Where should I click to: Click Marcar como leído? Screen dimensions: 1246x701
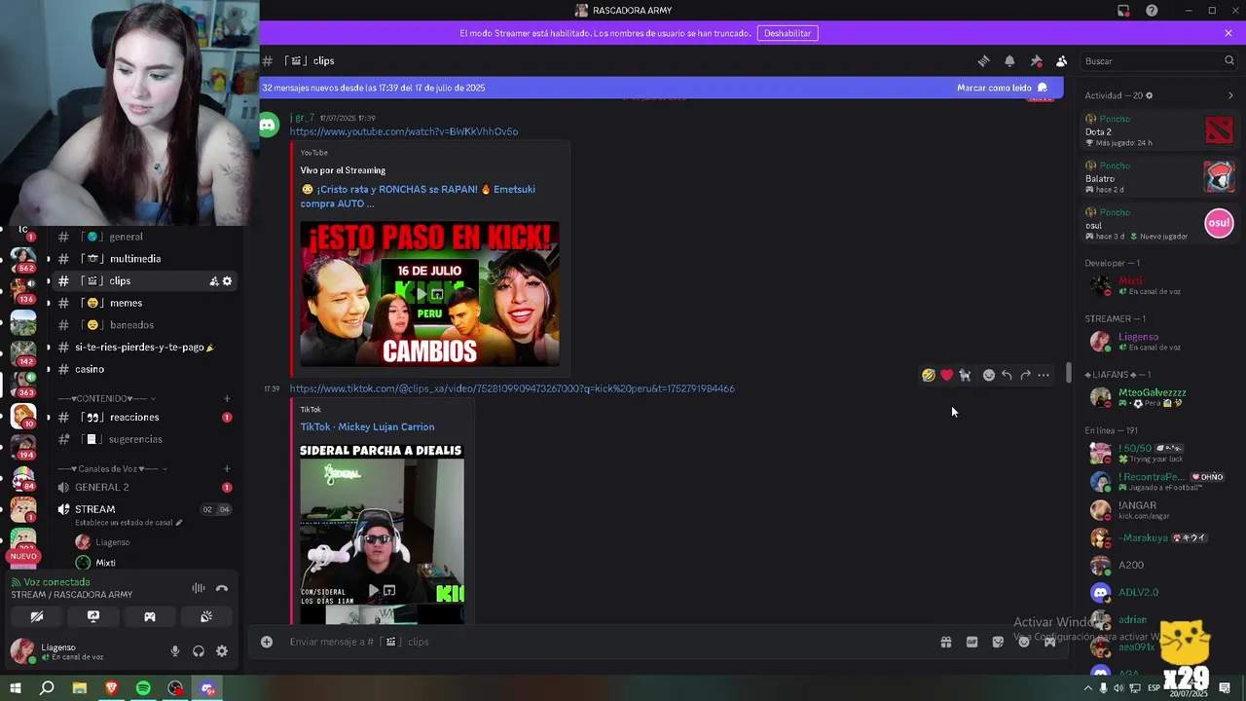(1002, 88)
